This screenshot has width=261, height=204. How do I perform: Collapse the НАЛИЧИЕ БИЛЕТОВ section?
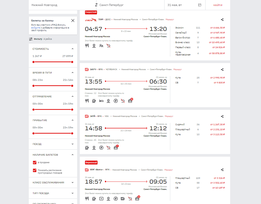[x=73, y=155]
